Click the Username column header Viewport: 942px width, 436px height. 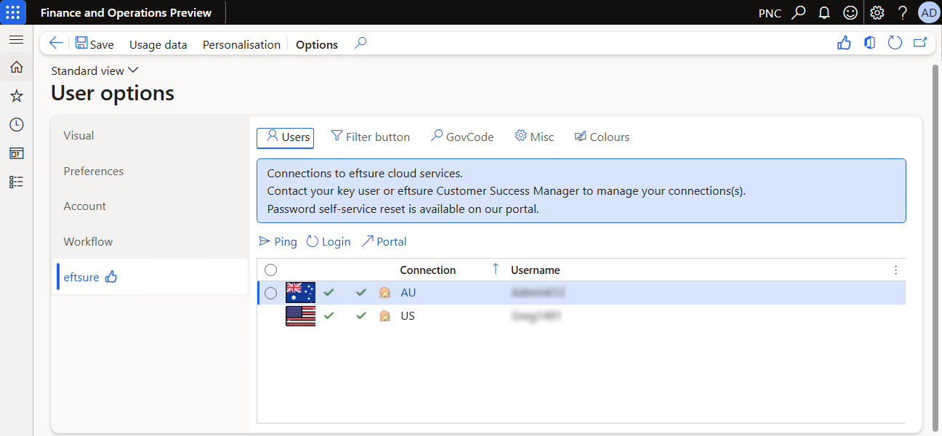click(x=535, y=270)
